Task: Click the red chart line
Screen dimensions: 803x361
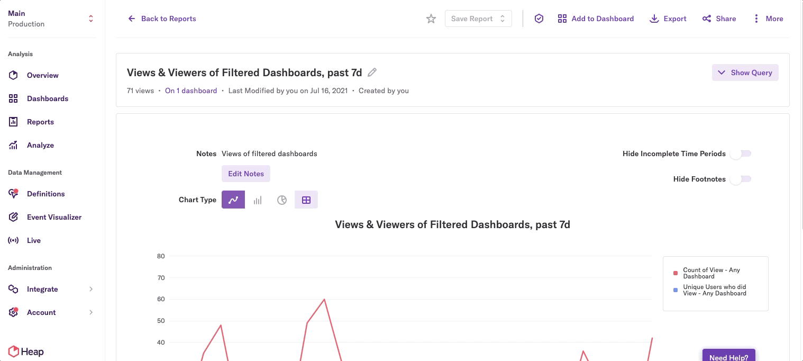Action: [x=324, y=300]
